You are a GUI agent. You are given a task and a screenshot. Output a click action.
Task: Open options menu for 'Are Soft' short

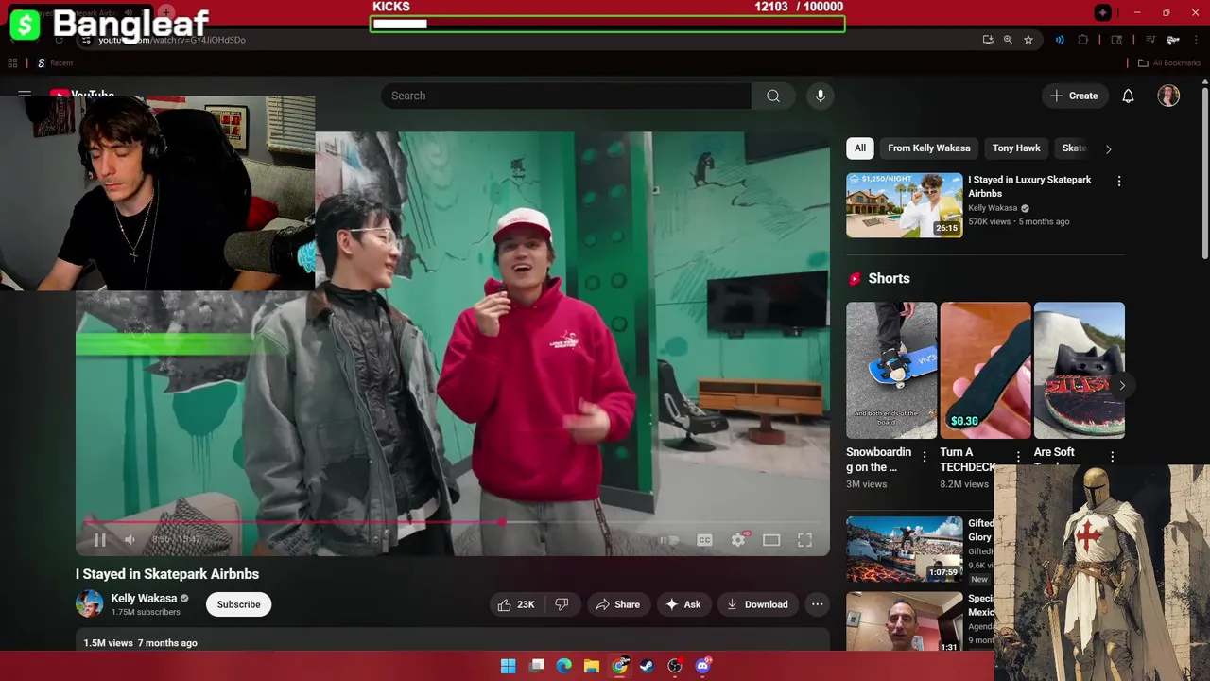1112,457
